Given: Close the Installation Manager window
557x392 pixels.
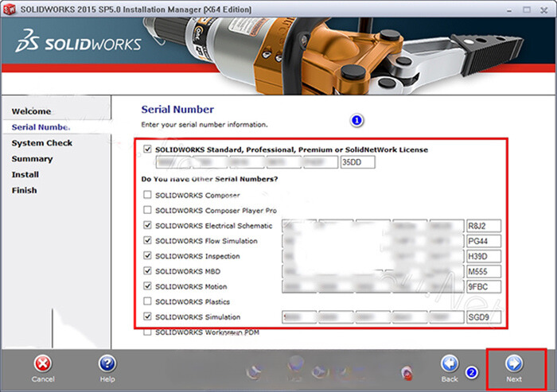Looking at the screenshot, I should click(543, 10).
